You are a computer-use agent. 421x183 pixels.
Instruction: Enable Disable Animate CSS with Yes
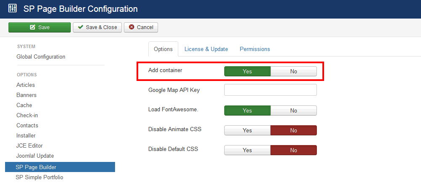pyautogui.click(x=247, y=130)
